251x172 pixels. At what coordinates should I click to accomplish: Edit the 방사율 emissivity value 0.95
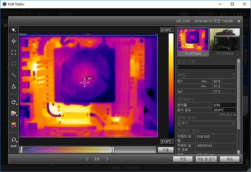(224, 105)
